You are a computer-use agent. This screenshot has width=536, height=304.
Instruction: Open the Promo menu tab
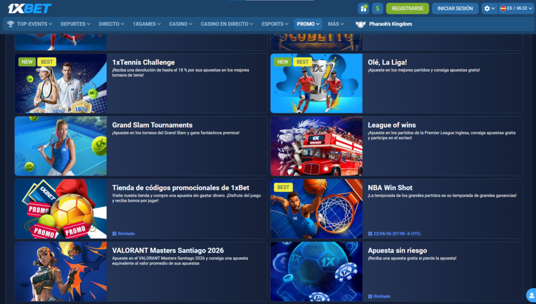[308, 24]
